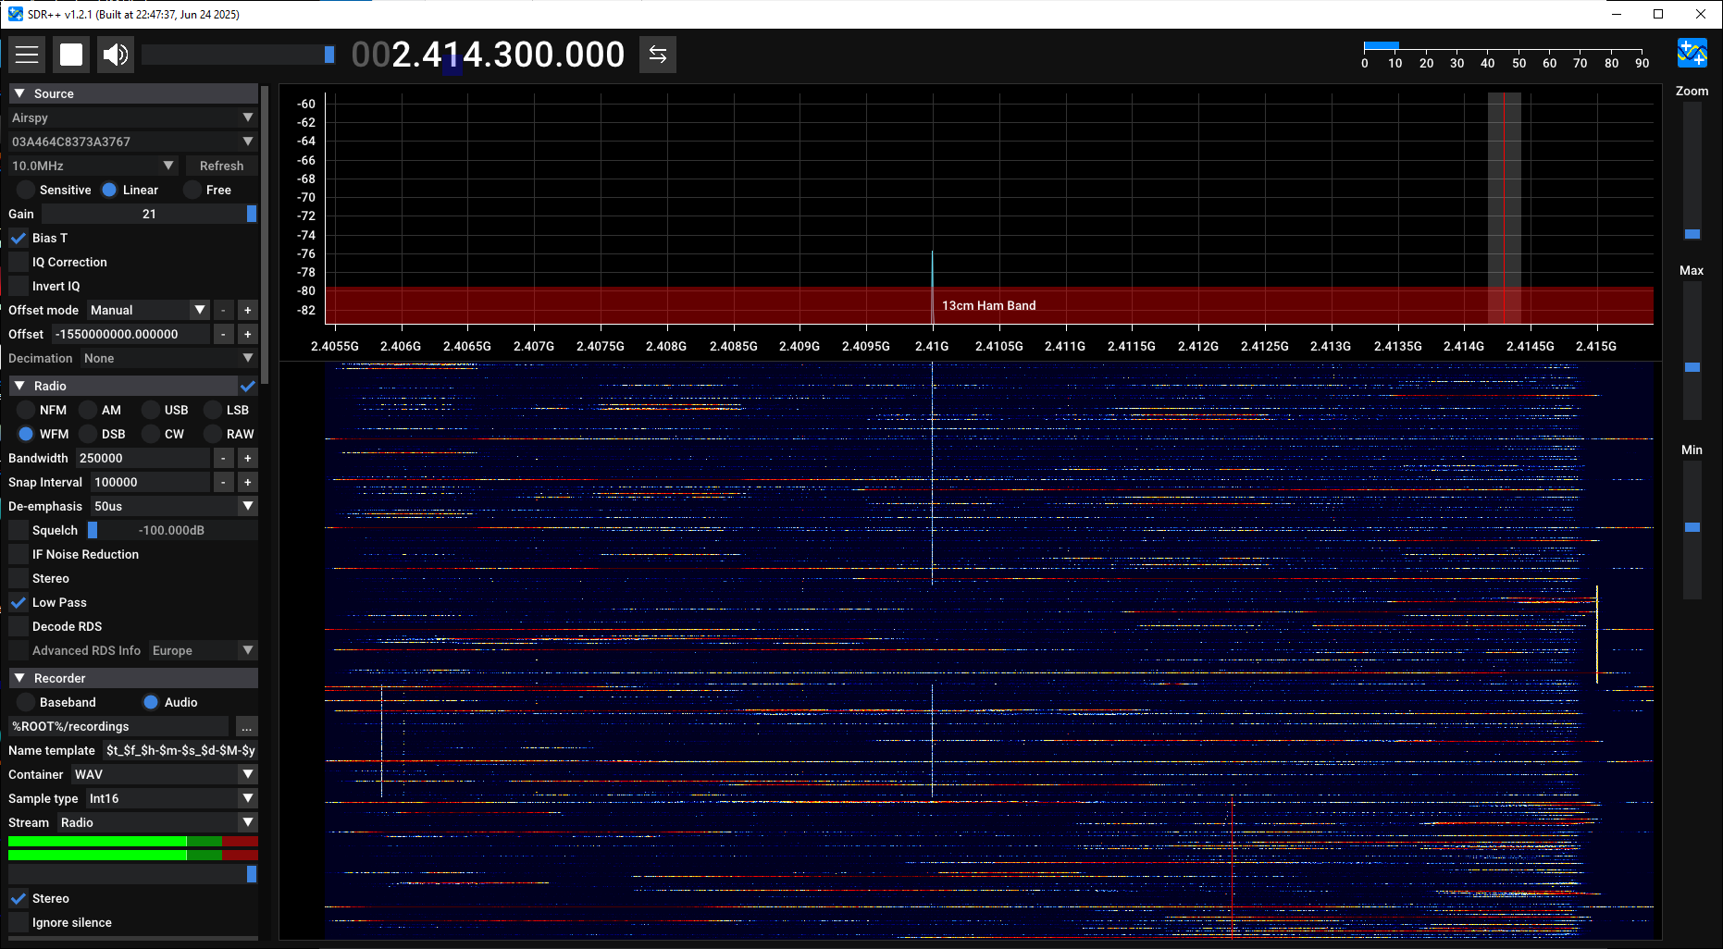Viewport: 1723px width, 949px height.
Task: Decrease Offset value with minus button
Action: 223,334
